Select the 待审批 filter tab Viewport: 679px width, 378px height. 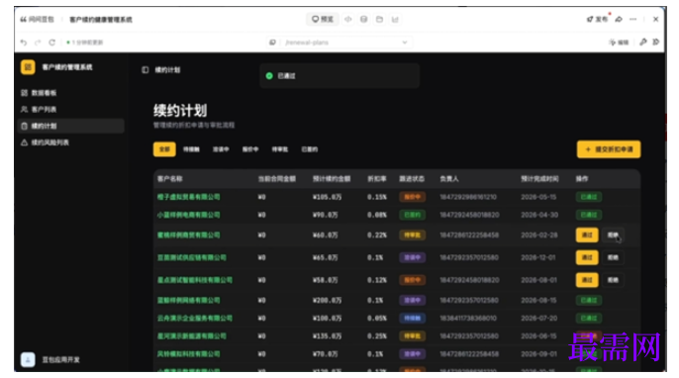coord(280,149)
